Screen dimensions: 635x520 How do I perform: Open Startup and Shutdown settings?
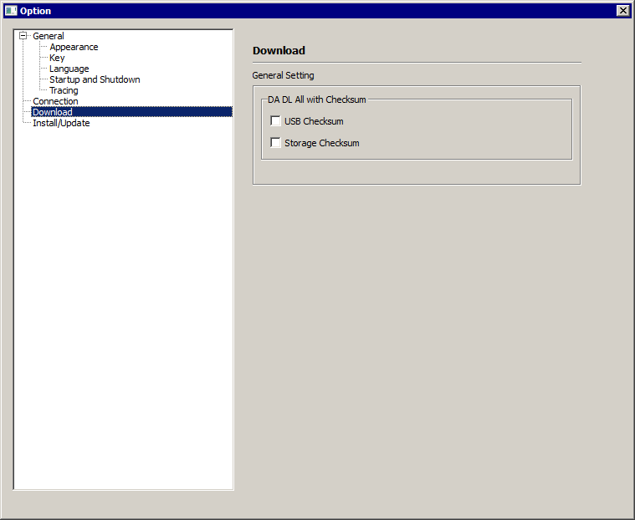click(95, 79)
